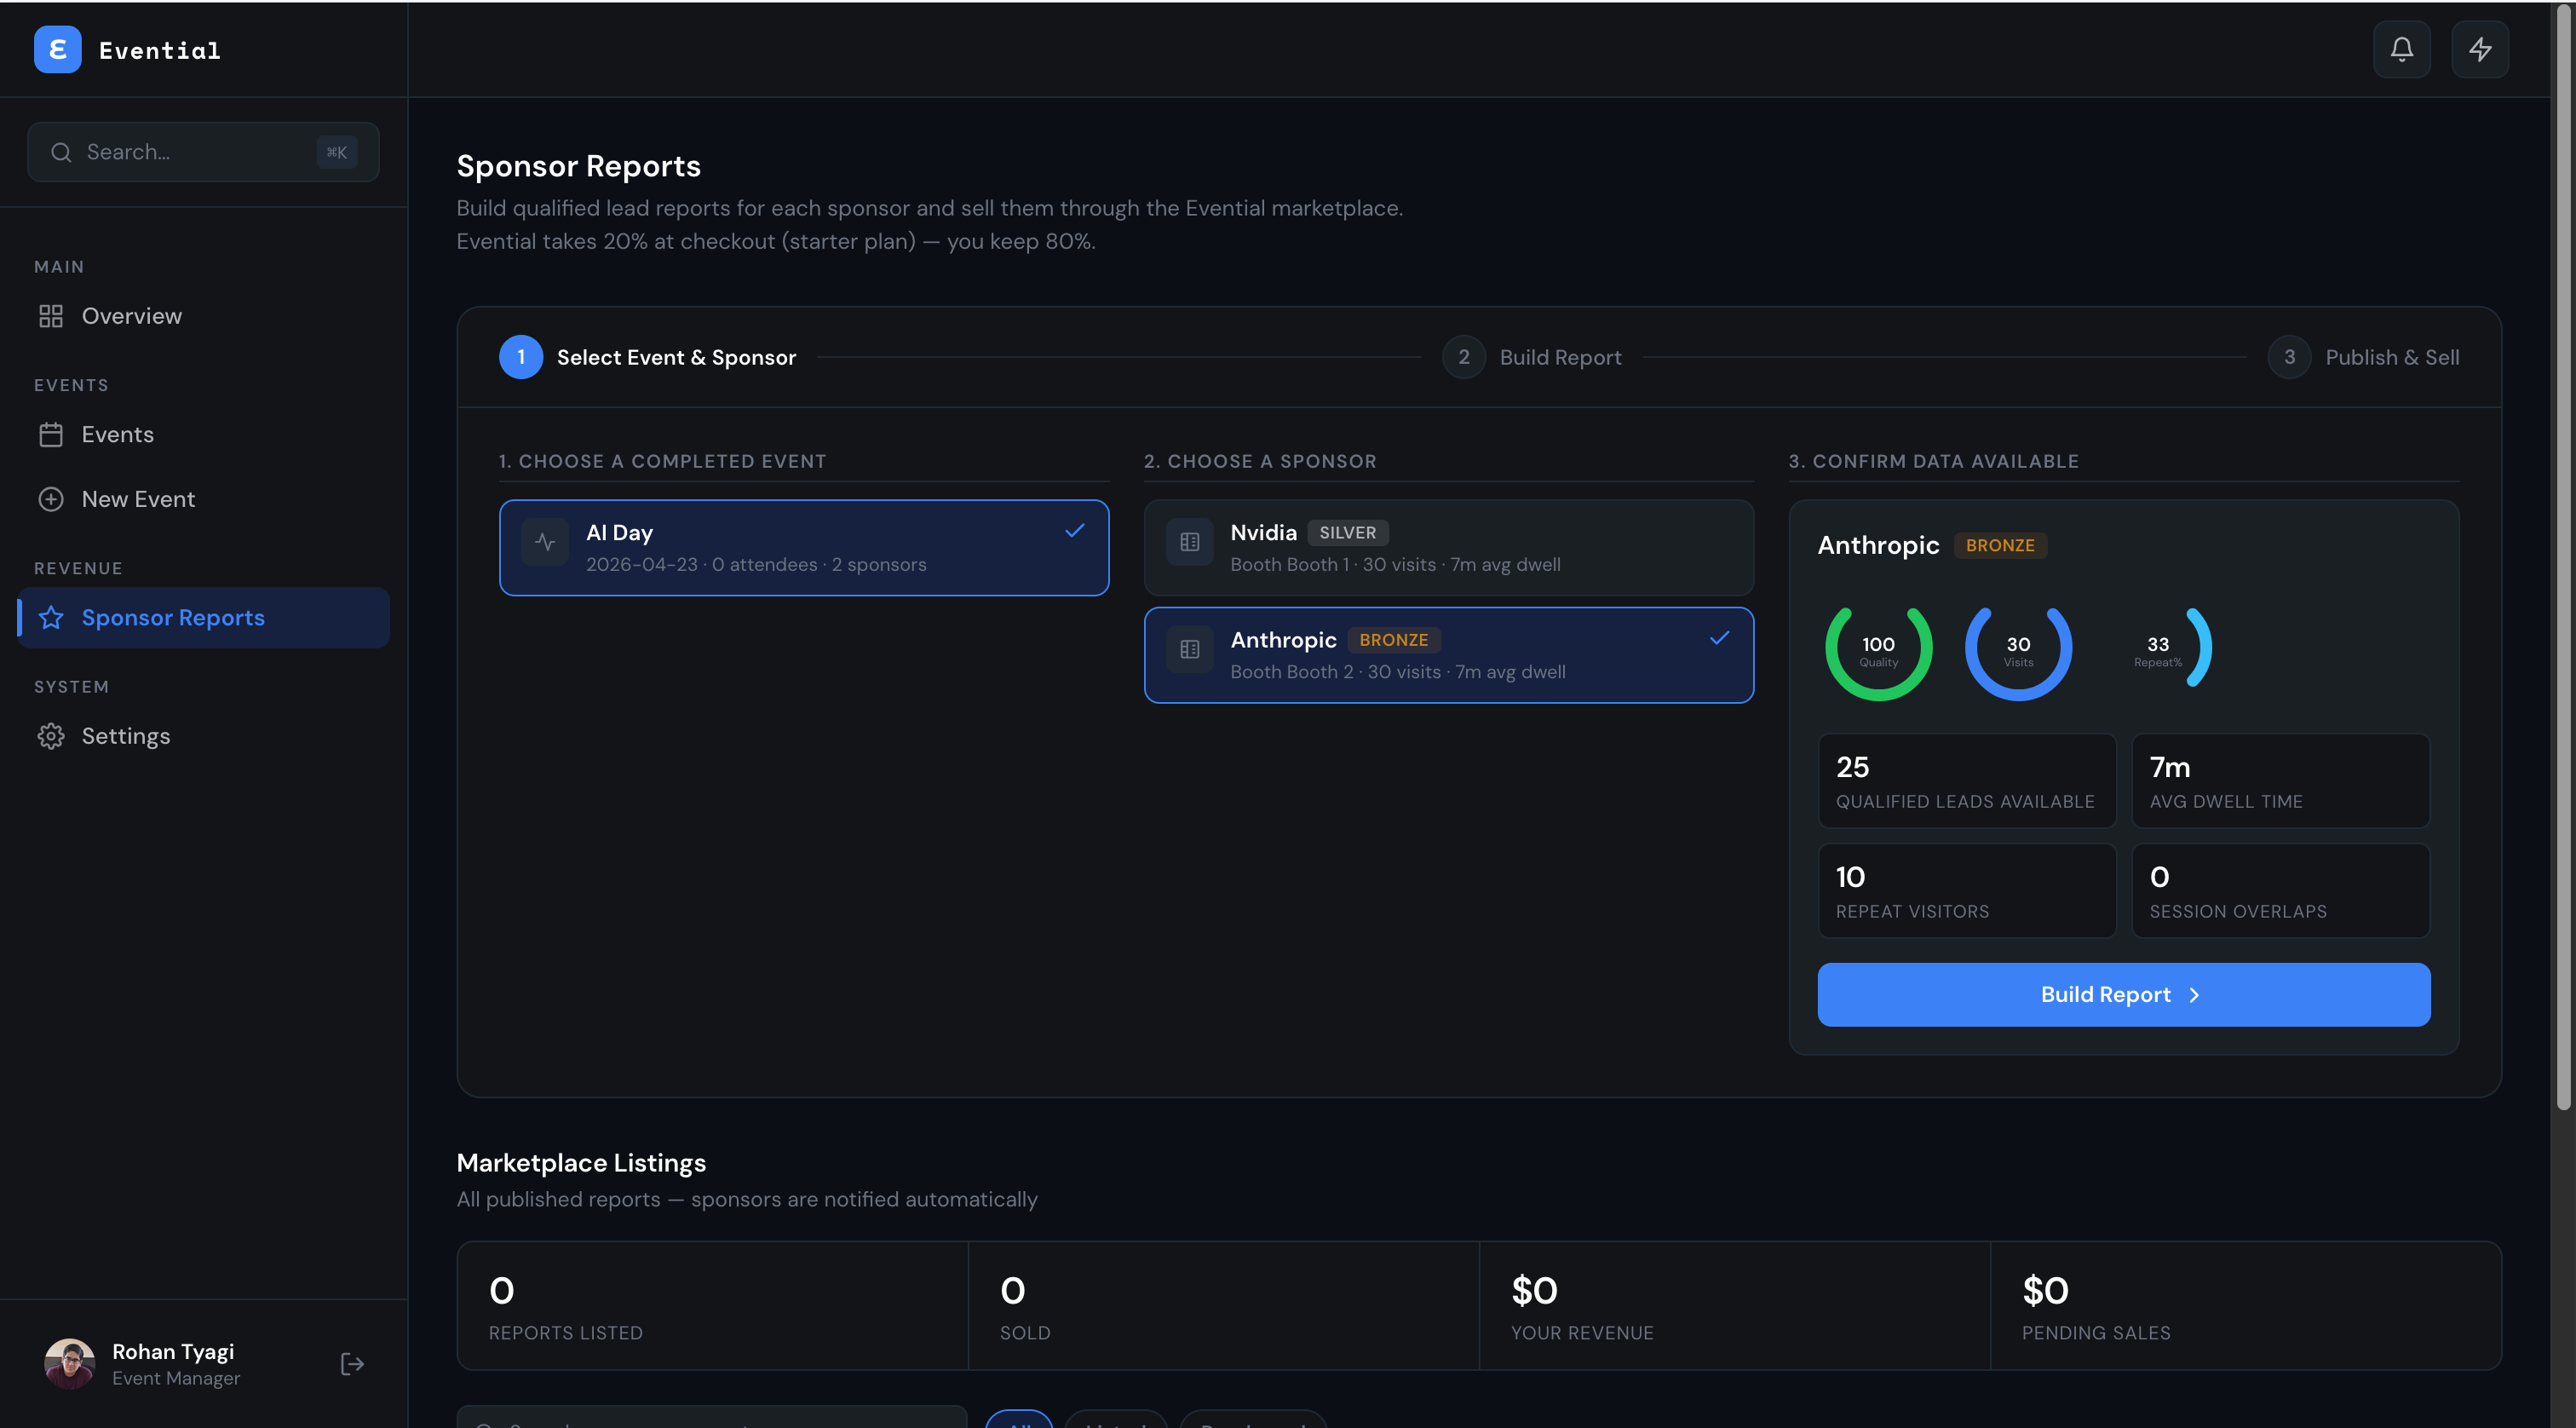
Task: Jump to step 3 Publish & Sell
Action: (x=2363, y=357)
